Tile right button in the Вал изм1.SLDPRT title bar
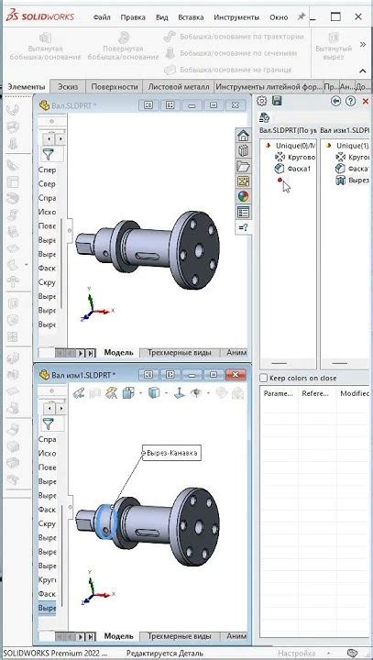373x660 pixels. [x=170, y=374]
